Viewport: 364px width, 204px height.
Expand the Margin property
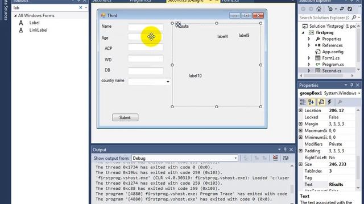click(301, 124)
